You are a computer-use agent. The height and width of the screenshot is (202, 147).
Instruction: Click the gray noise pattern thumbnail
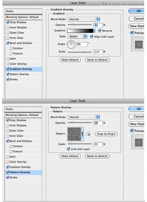[x=74, y=134]
